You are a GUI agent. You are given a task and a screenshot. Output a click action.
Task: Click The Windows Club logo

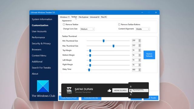(43, 86)
